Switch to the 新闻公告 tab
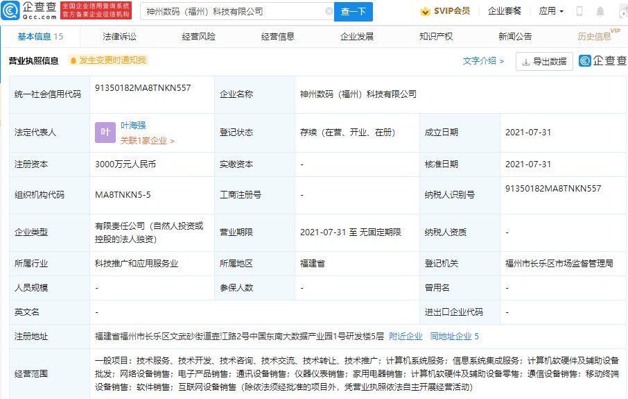 (515, 37)
